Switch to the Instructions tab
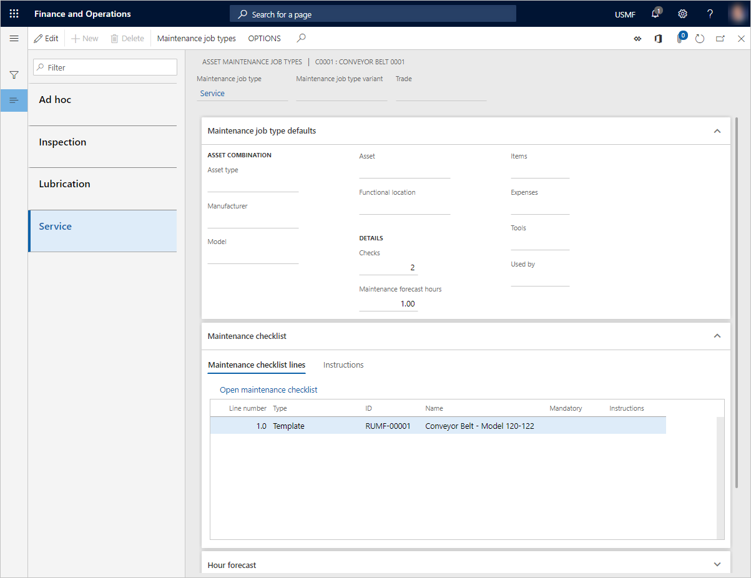The image size is (751, 578). [x=343, y=365]
